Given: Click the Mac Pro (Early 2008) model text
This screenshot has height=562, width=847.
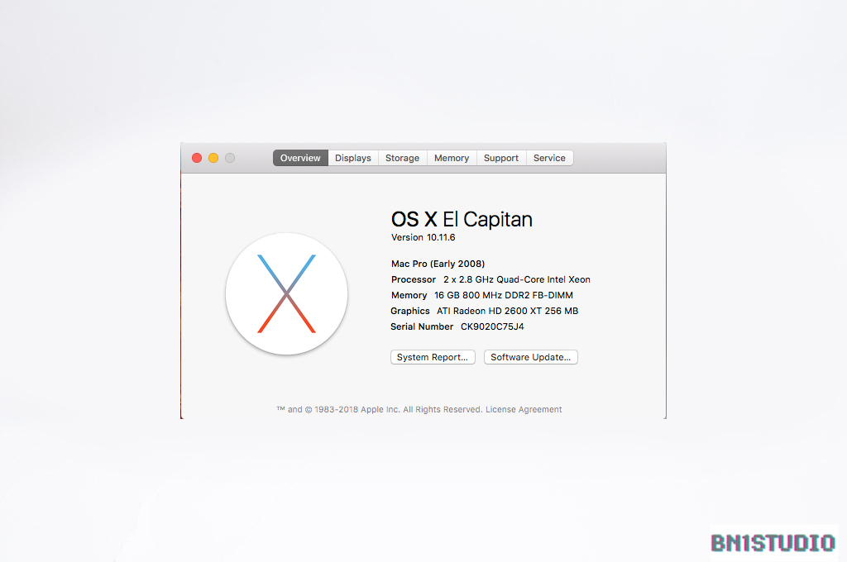Looking at the screenshot, I should coord(438,264).
